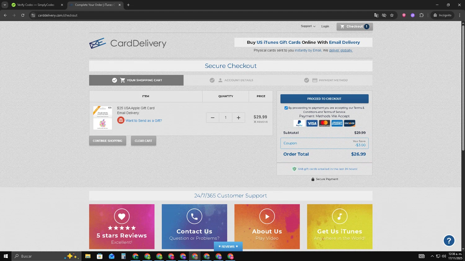Open Outlook from the taskbar
The image size is (465, 261).
pos(112,256)
